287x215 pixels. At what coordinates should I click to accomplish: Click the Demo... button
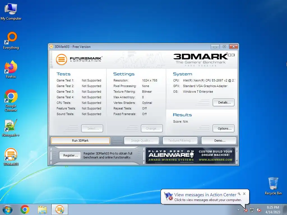pyautogui.click(x=219, y=141)
